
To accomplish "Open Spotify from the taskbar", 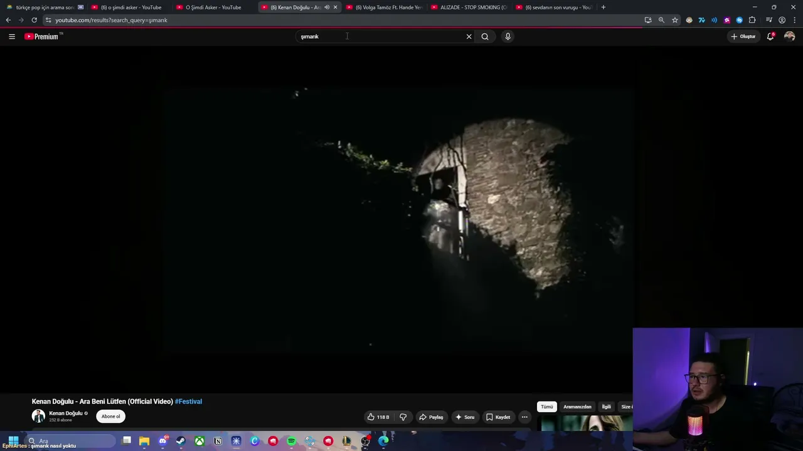I will 291,441.
